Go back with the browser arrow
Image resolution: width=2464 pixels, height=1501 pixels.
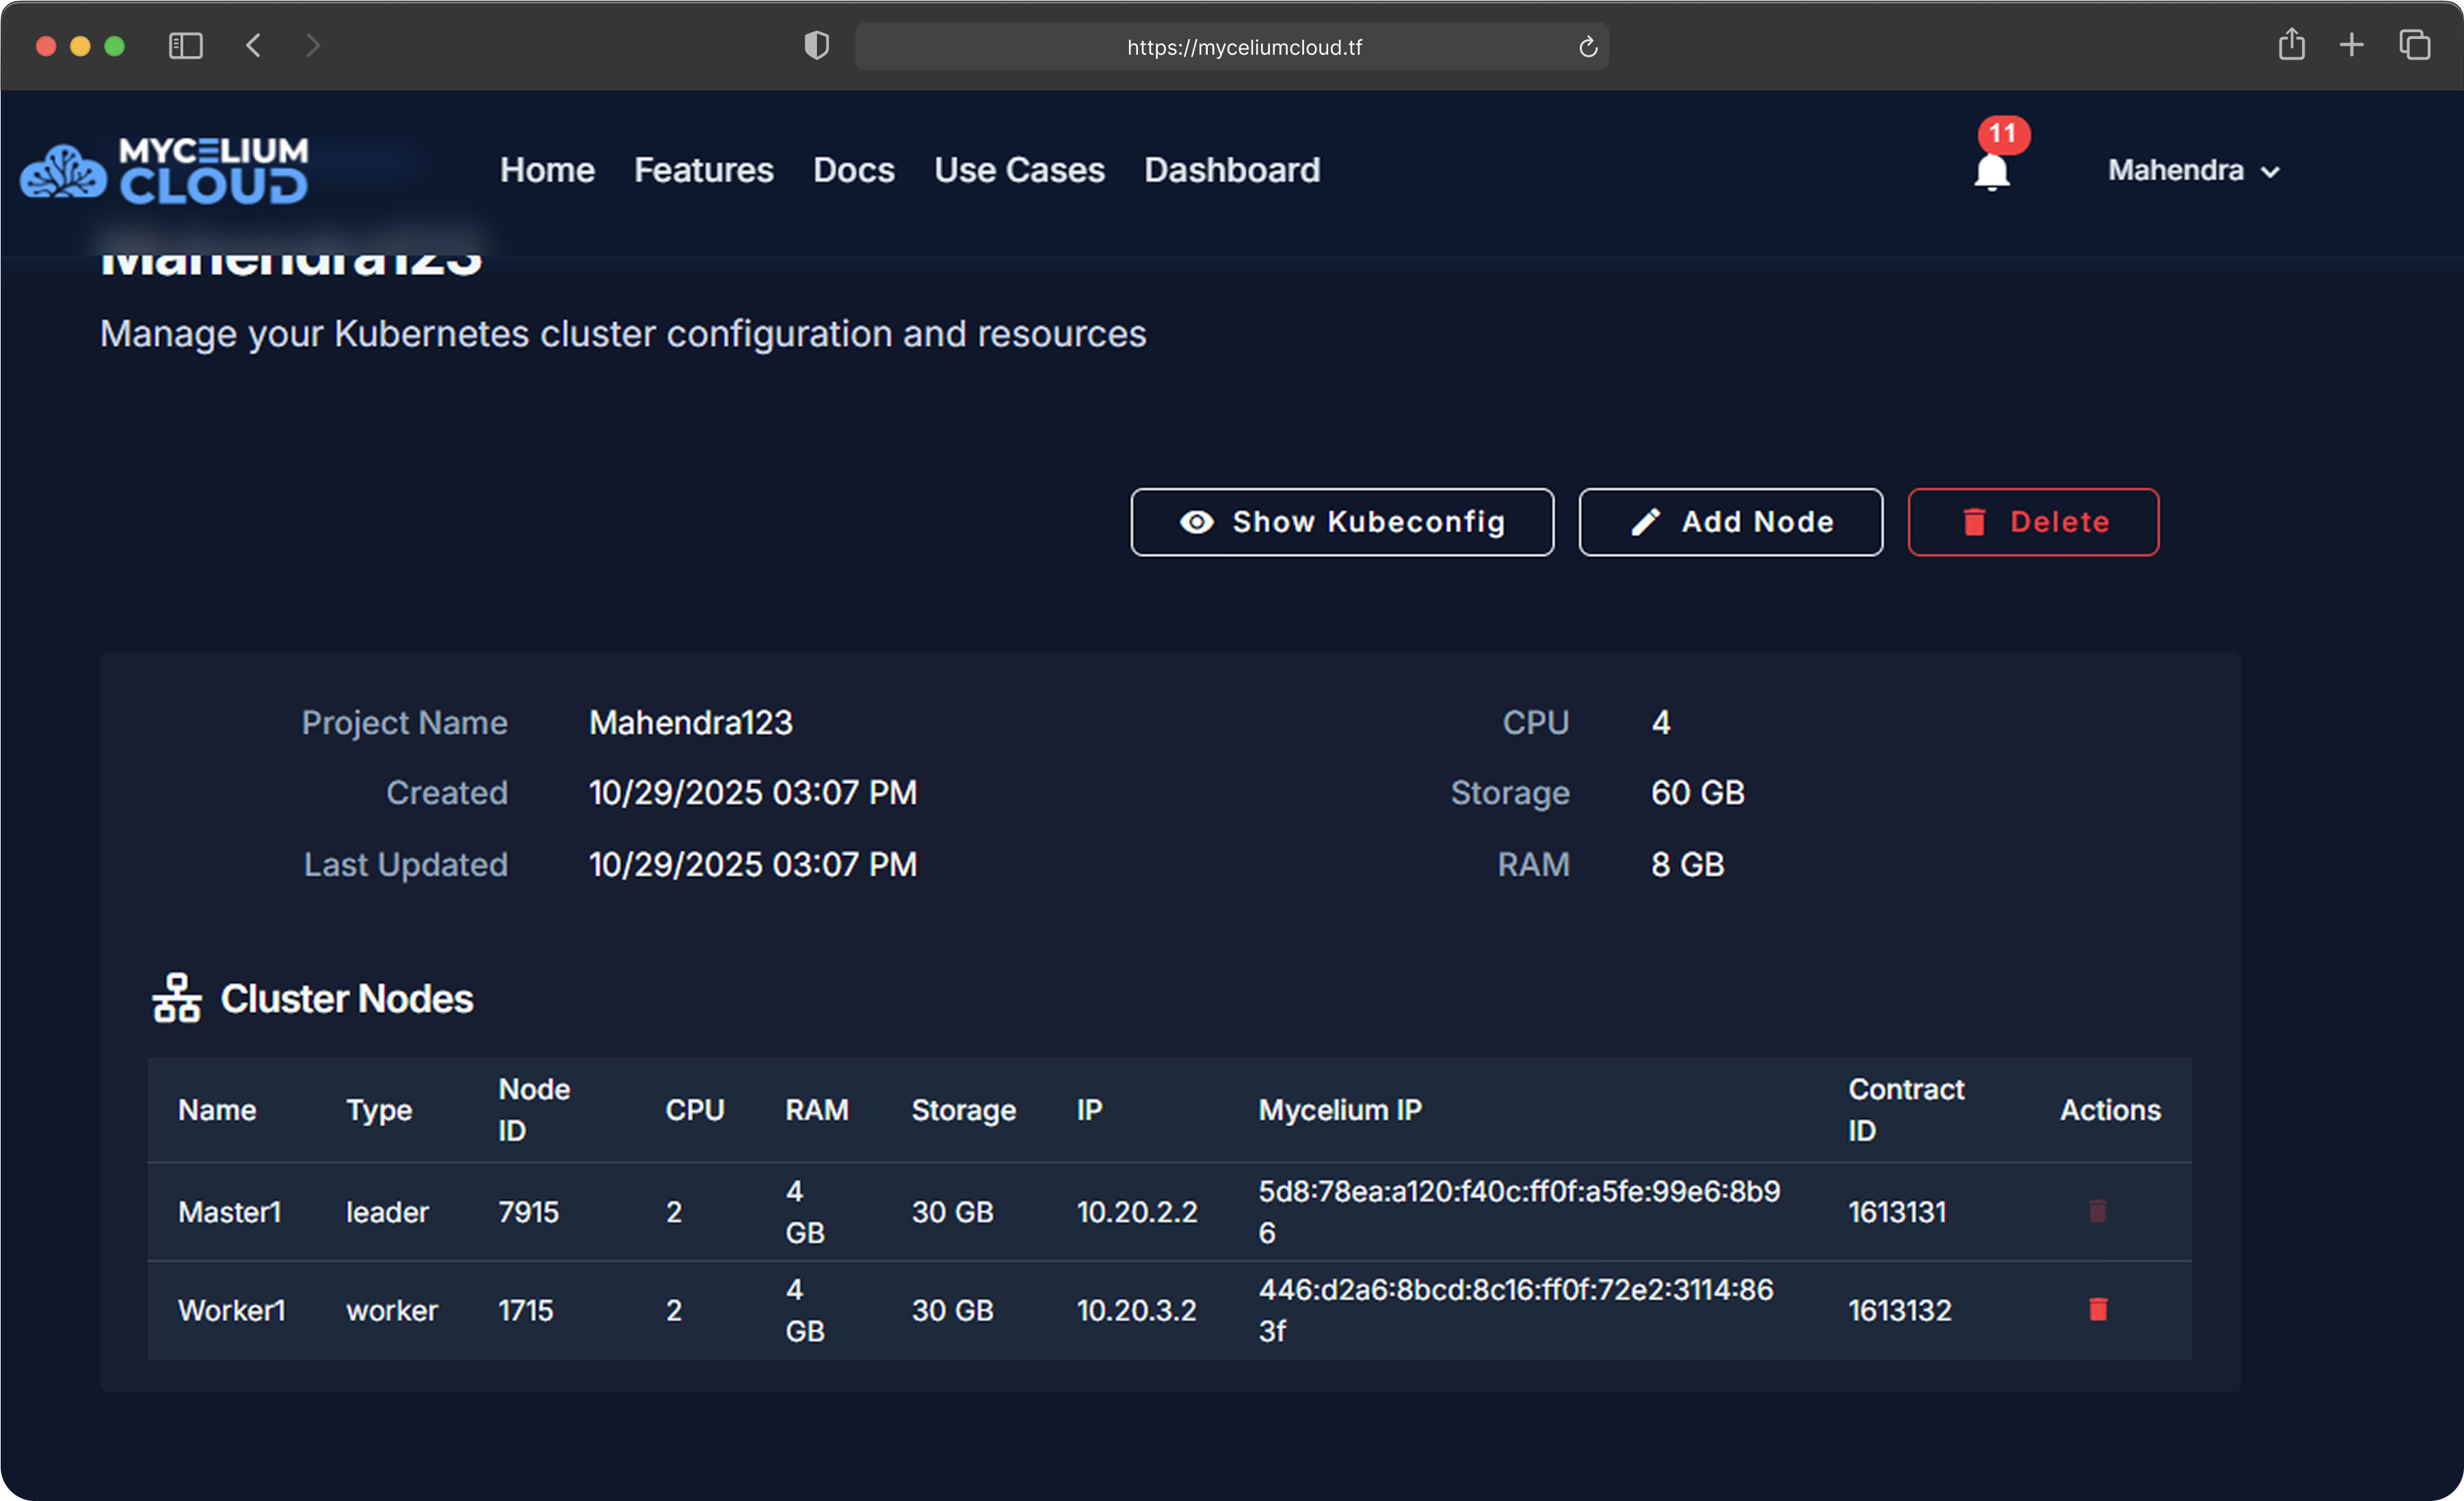pos(254,46)
